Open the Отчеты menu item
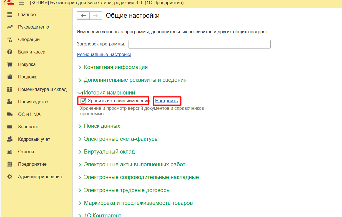Screen dimensions: 342x217 [x=26, y=152]
